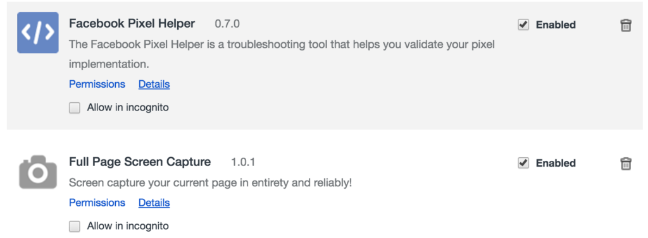Click version number 0.7.0

click(227, 24)
